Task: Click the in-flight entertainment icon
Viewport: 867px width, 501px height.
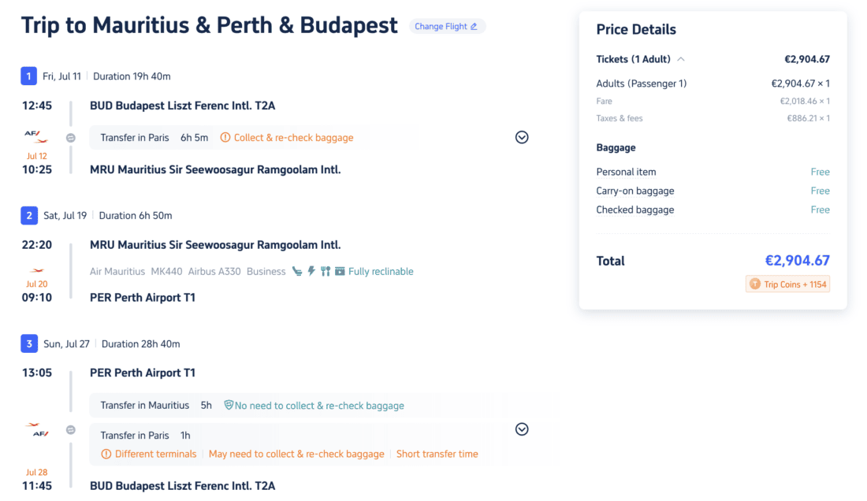Action: pyautogui.click(x=340, y=271)
